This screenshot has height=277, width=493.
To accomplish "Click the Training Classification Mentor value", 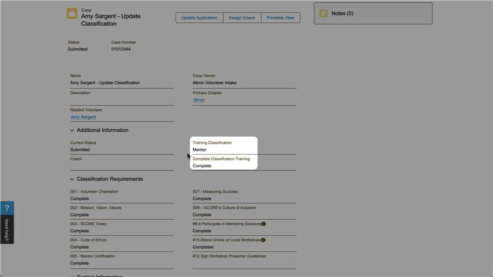I will tap(200, 150).
